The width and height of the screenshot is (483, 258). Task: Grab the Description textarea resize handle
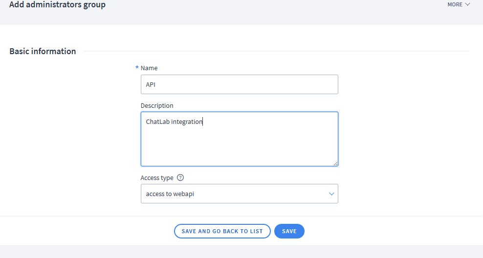point(335,163)
